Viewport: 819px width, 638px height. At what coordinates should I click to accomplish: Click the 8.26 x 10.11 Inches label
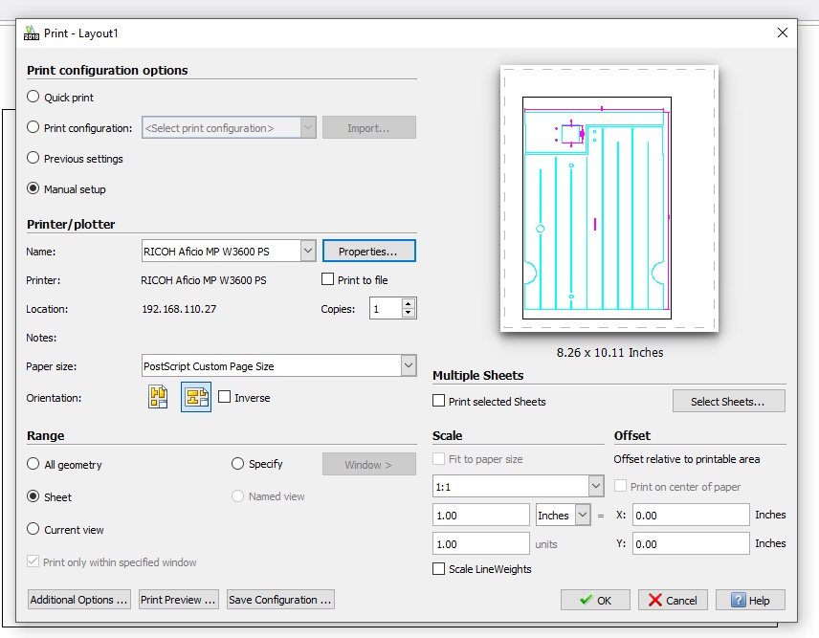point(609,352)
